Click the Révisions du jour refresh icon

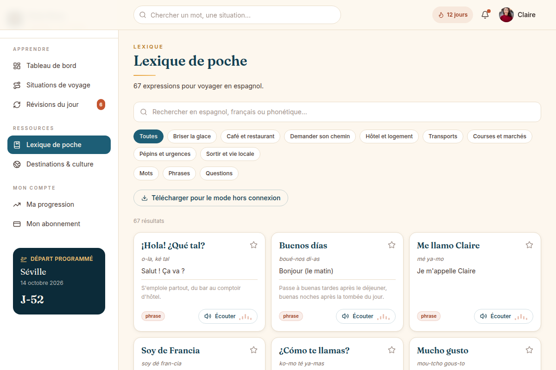pyautogui.click(x=17, y=105)
